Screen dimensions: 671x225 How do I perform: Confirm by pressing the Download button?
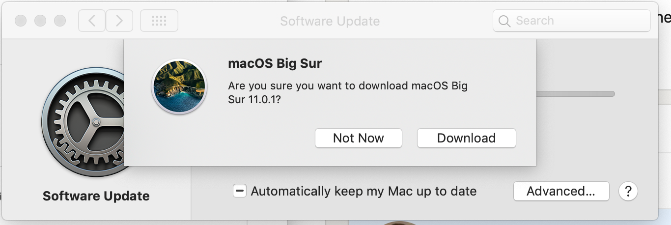click(x=466, y=138)
